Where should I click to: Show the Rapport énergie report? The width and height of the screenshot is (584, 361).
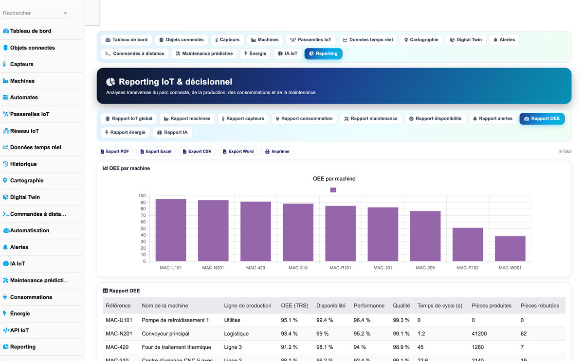click(125, 132)
